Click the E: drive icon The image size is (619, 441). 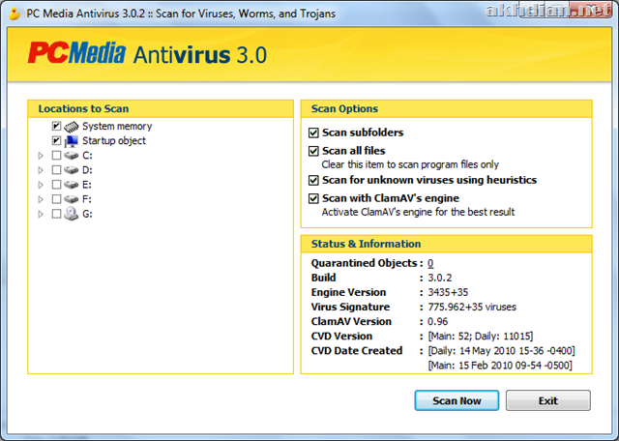pos(72,184)
